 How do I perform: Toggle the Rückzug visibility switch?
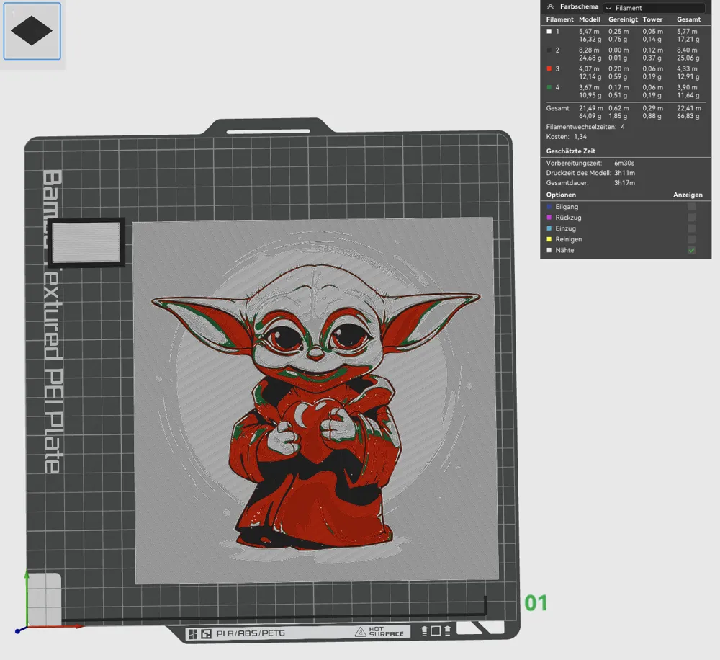point(691,218)
